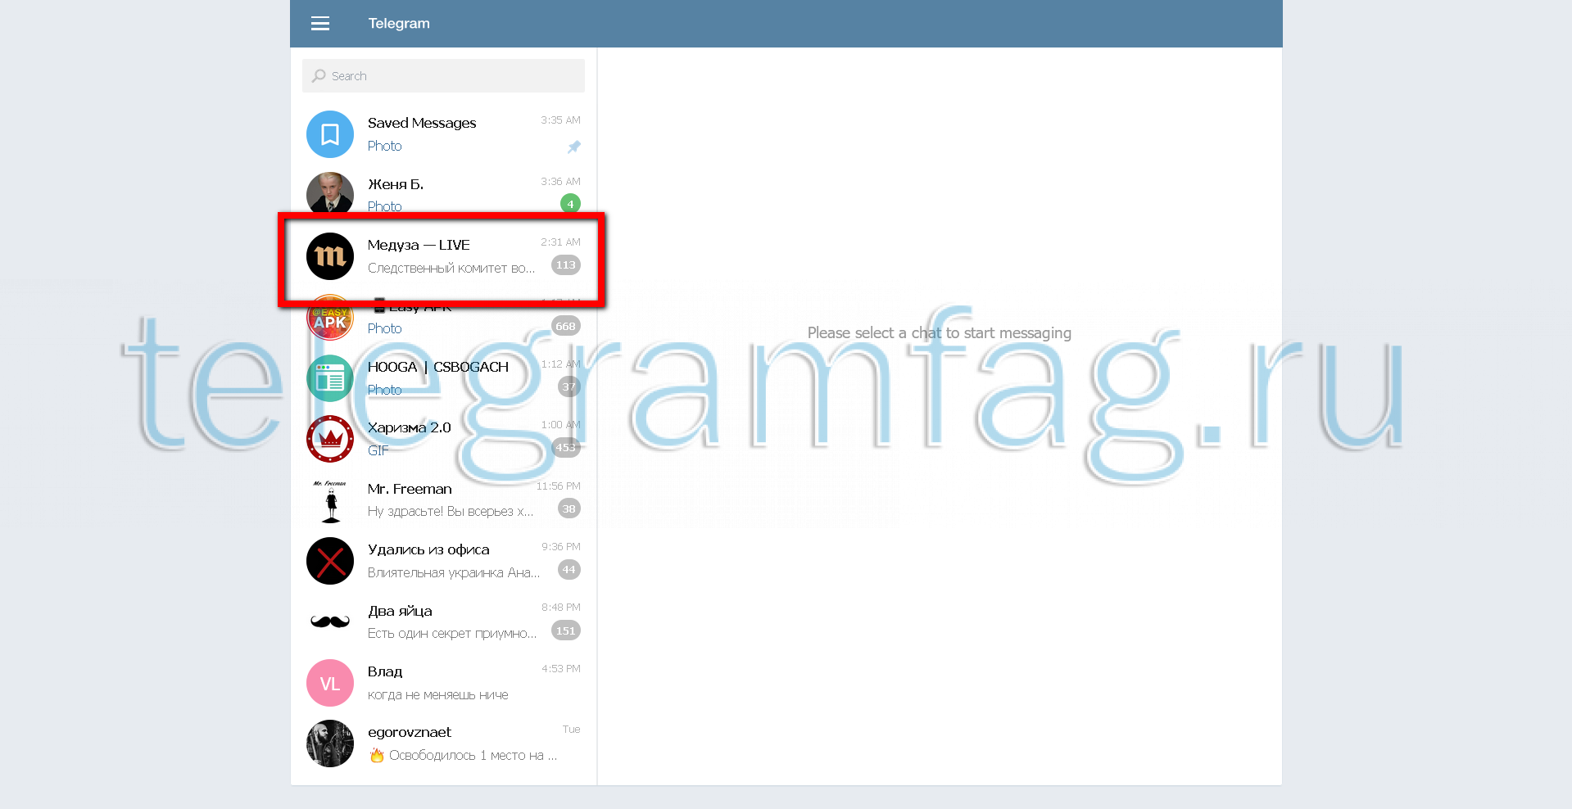The height and width of the screenshot is (809, 1572).
Task: Open egorovznaet avatar photo
Action: 330,743
